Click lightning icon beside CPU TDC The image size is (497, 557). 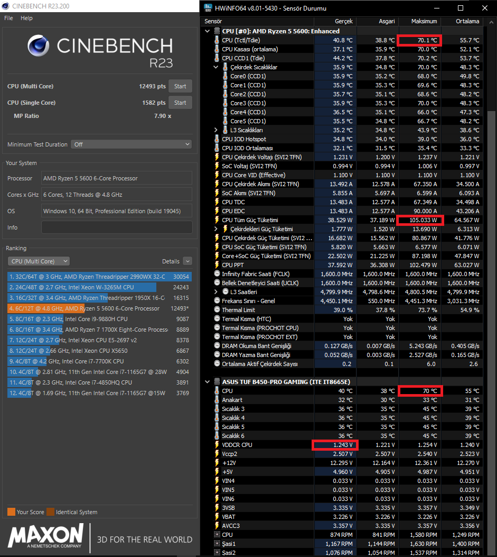coord(217,202)
